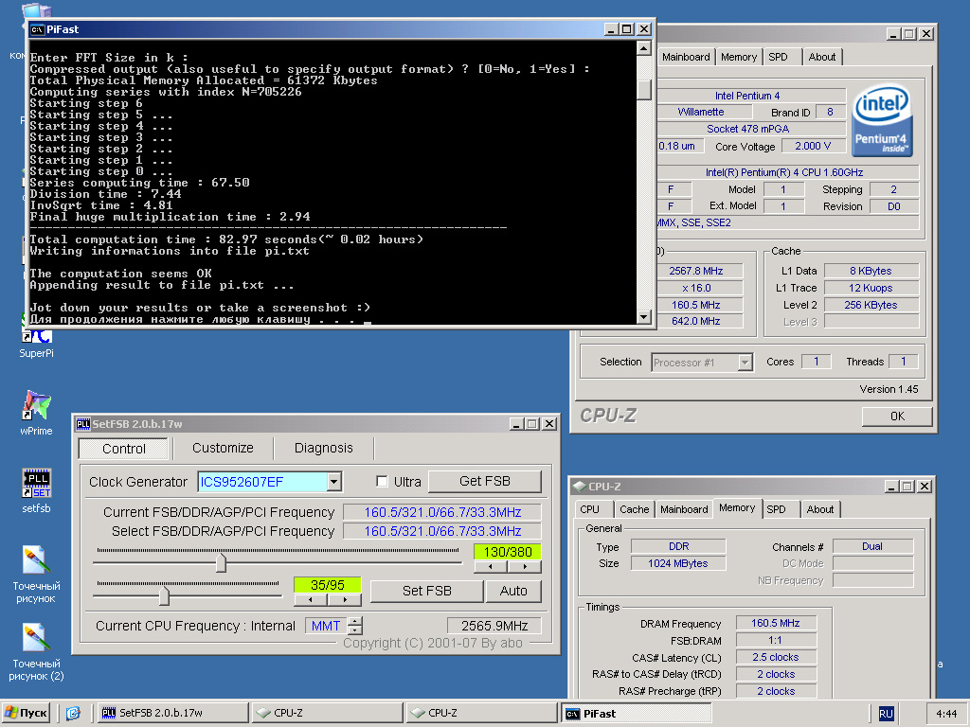Click the MMT internal frequency field
This screenshot has width=970, height=727.
(x=326, y=627)
